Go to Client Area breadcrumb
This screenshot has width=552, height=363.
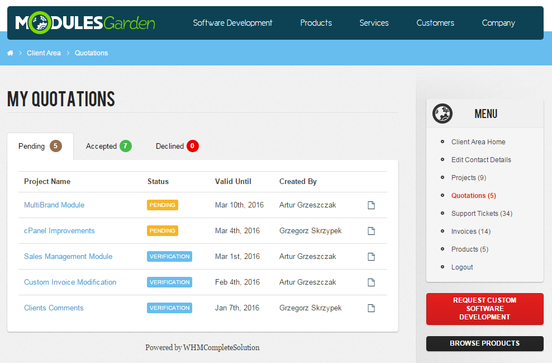(44, 53)
